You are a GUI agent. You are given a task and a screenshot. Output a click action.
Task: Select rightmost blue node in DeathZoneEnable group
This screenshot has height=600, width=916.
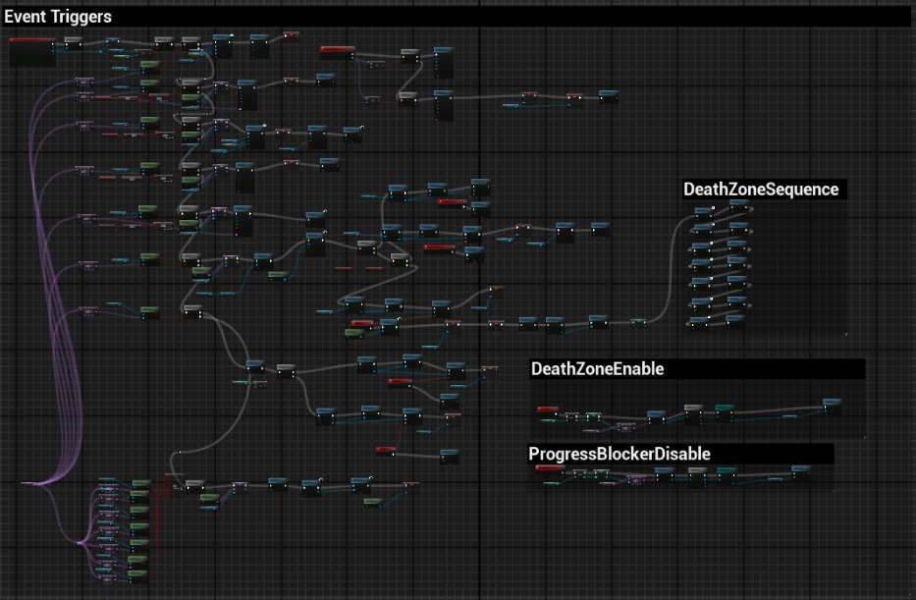[832, 402]
